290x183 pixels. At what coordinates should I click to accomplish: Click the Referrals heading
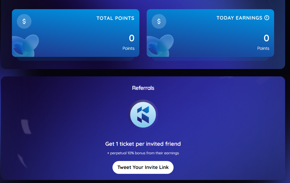143,88
